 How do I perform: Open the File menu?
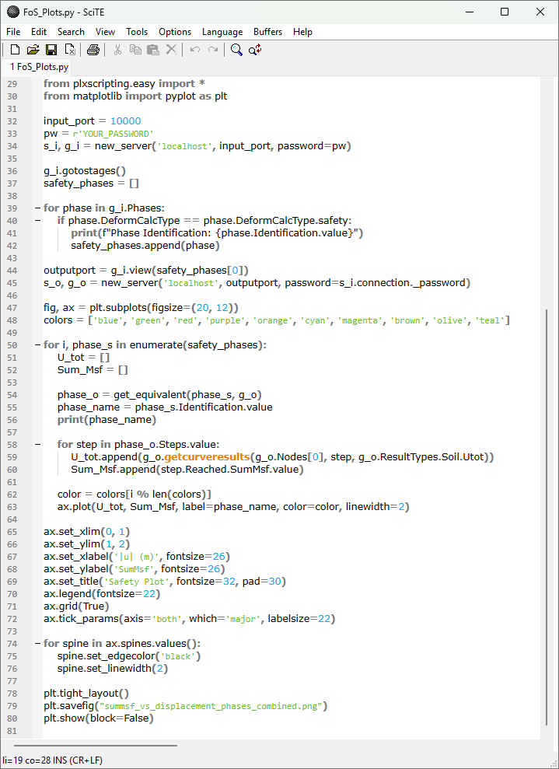pos(13,31)
